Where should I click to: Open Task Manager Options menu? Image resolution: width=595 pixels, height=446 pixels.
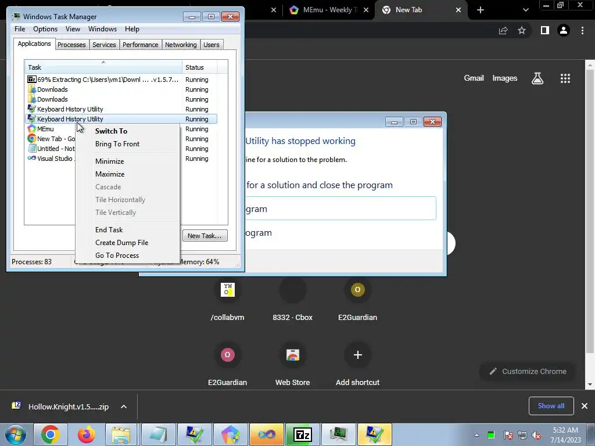pos(45,29)
